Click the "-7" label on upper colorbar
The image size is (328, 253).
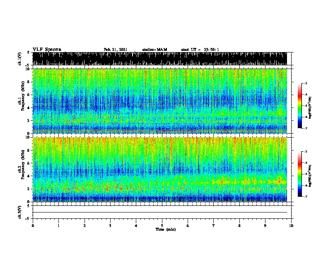[x=305, y=128]
